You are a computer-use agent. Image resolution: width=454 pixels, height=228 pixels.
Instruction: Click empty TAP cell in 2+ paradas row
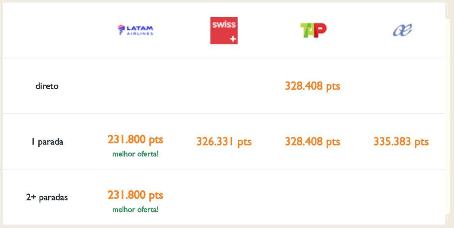click(x=313, y=197)
